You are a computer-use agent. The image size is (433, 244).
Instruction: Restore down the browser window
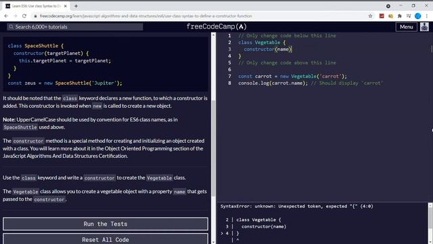[413, 6]
